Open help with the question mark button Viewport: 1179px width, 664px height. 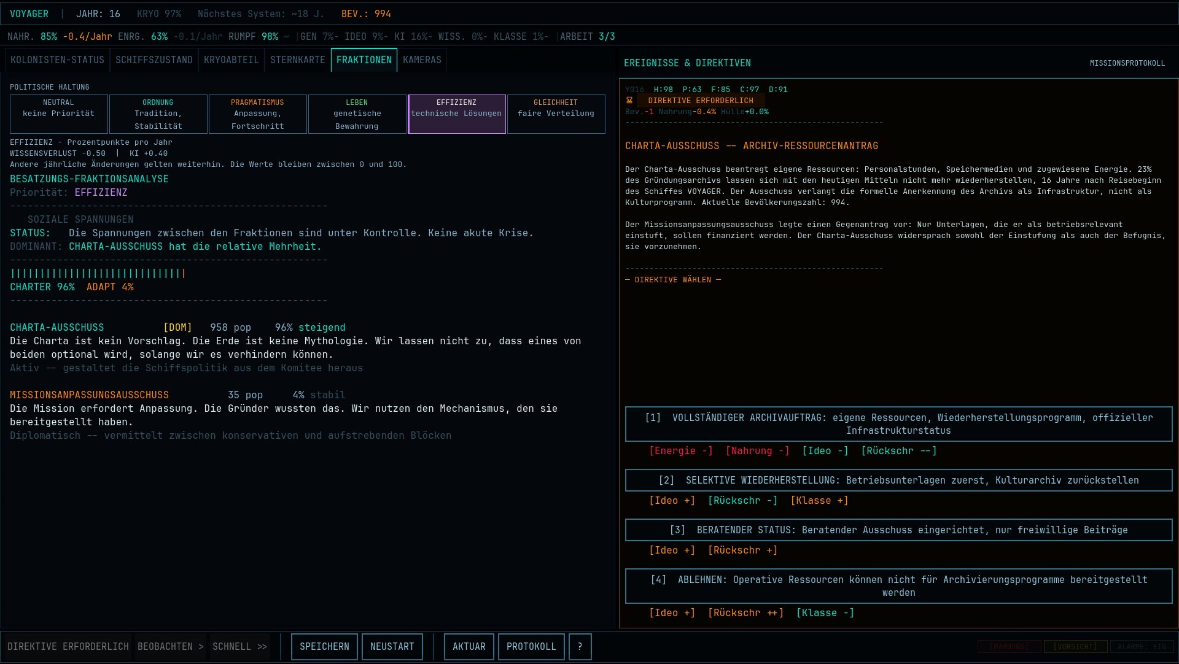click(580, 647)
